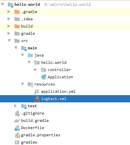Collapse the hello.world package arrow

click(29, 62)
